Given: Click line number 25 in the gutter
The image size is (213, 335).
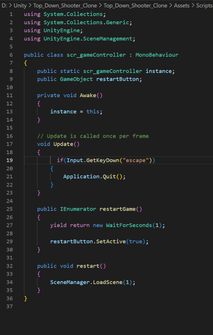Looking at the screenshot, I should (9, 209).
